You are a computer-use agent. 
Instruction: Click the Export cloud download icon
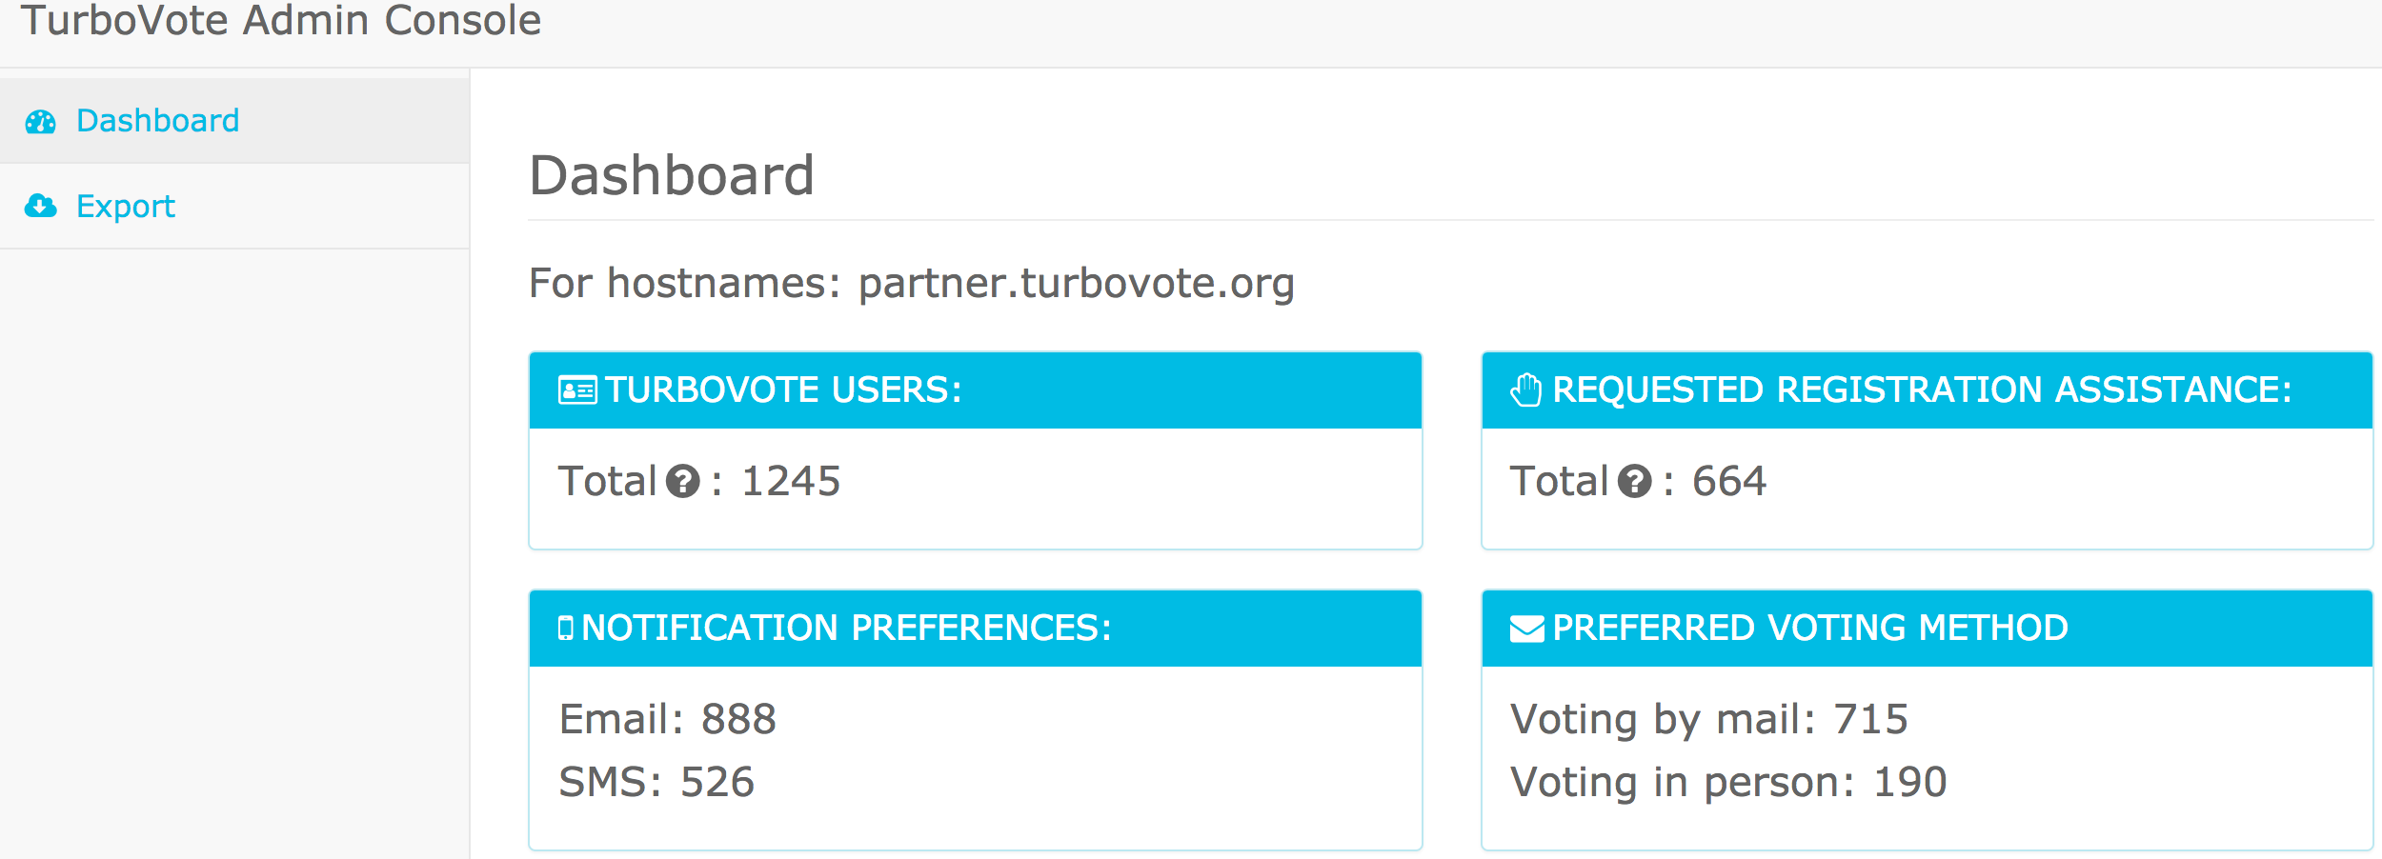(x=40, y=206)
